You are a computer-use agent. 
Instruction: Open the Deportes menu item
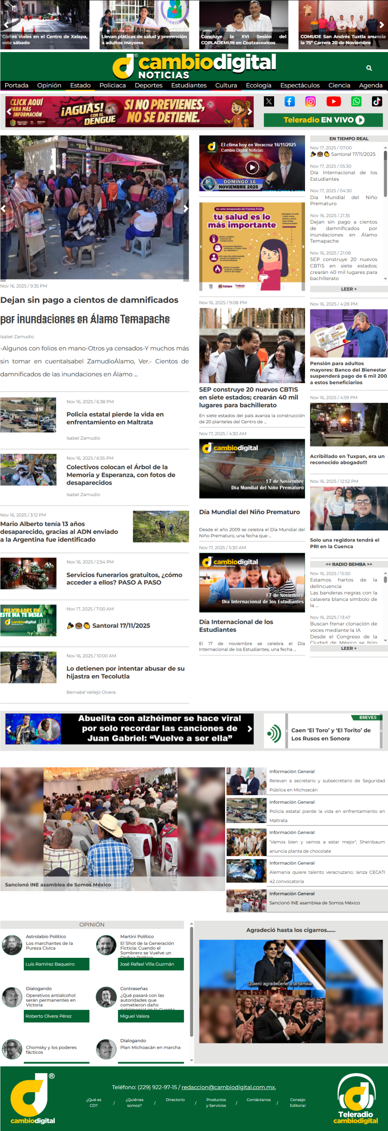tap(148, 85)
